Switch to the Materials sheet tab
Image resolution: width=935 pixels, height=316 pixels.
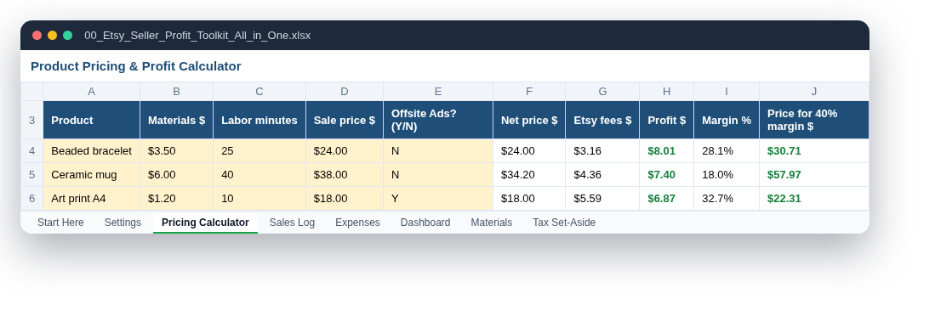[x=492, y=223]
